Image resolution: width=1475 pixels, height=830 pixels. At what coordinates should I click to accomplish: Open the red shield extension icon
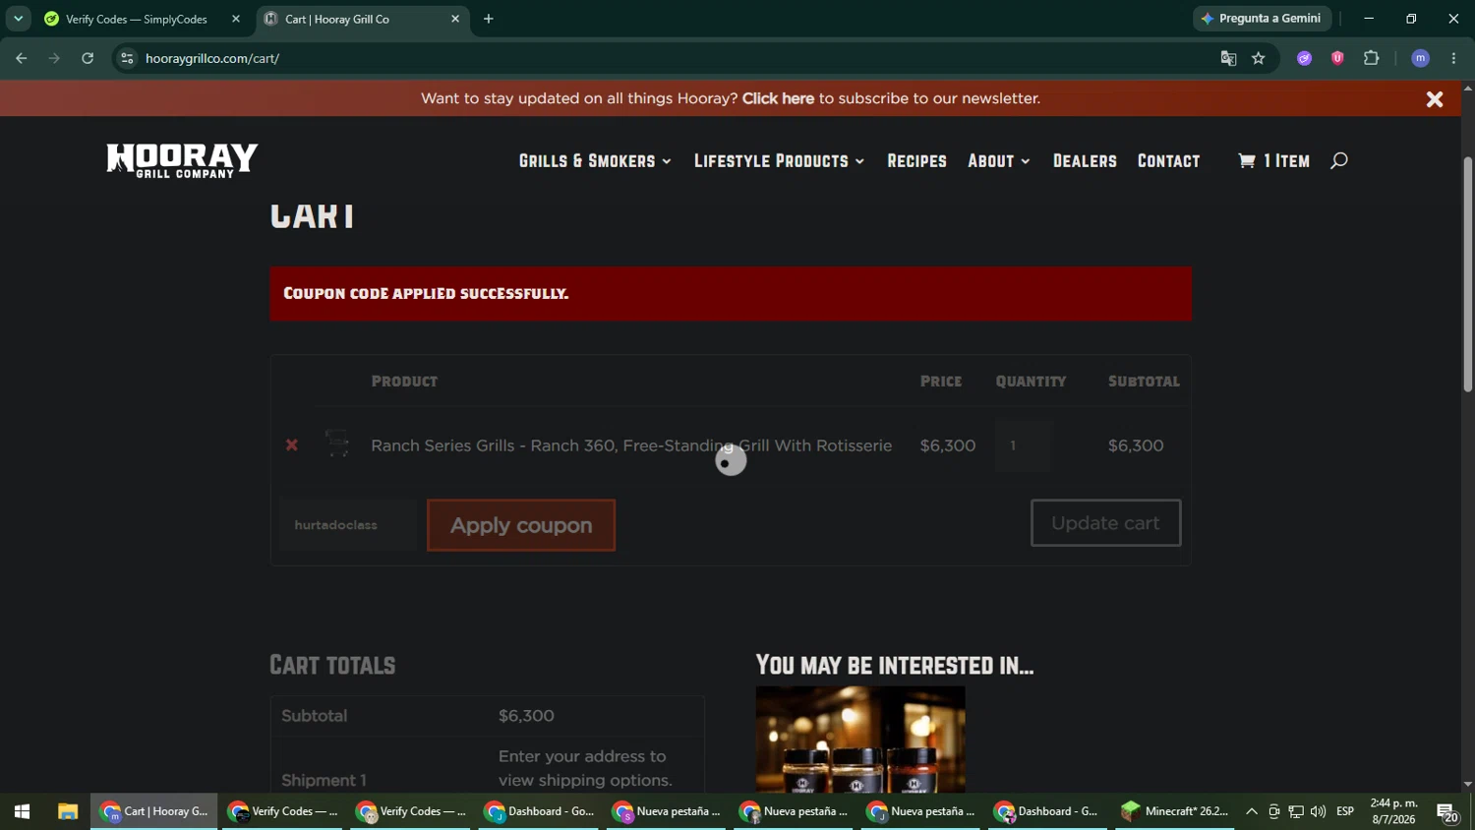(1337, 59)
